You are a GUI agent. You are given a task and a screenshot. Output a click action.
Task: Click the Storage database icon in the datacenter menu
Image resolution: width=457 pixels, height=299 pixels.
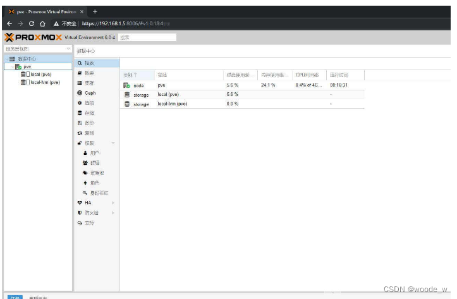(x=80, y=113)
